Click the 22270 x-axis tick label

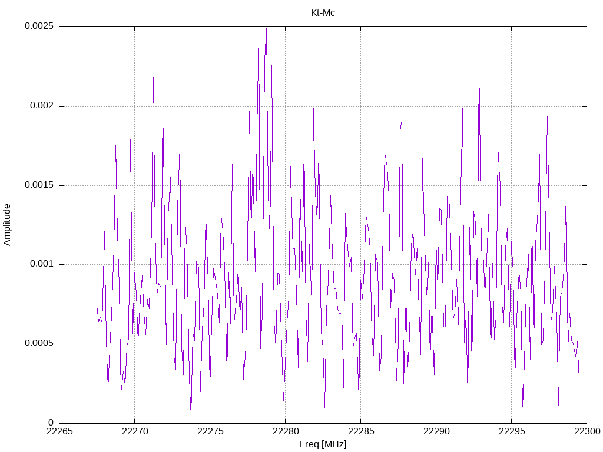[x=135, y=431]
